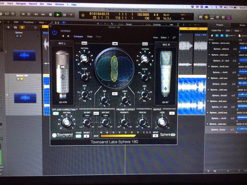Click the LD-47K microphone image

coord(62,74)
